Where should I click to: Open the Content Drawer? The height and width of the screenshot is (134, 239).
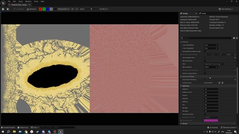8,127
